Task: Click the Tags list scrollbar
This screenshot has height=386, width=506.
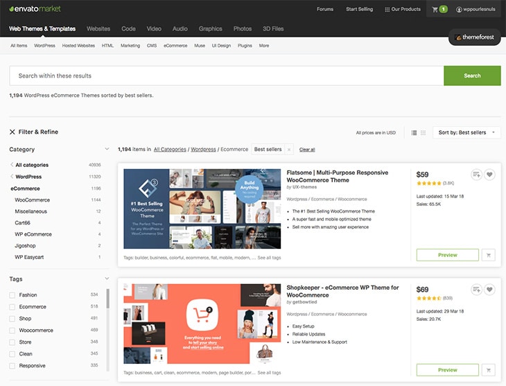Action: point(107,298)
